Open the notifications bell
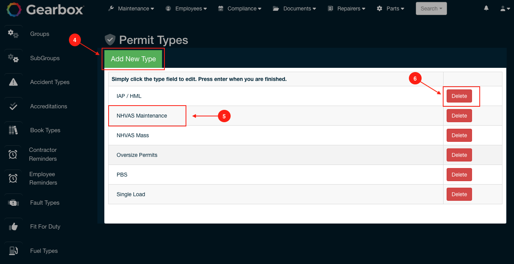The image size is (514, 264). click(x=486, y=8)
